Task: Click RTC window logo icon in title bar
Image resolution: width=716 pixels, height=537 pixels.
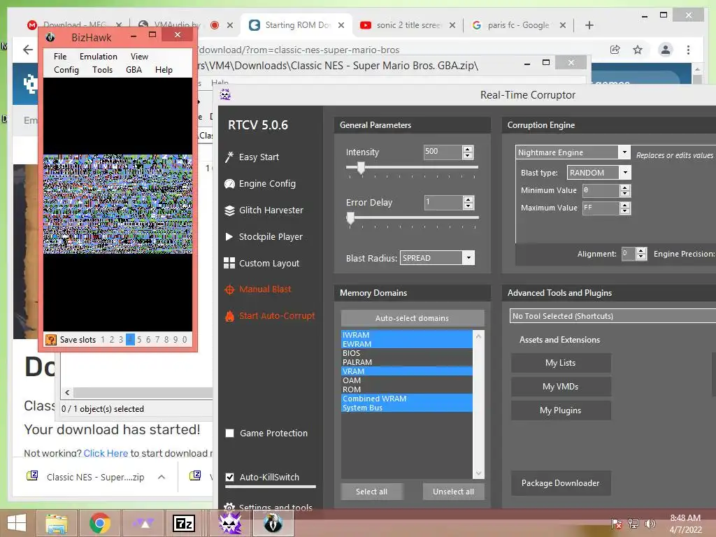Action: coord(225,94)
